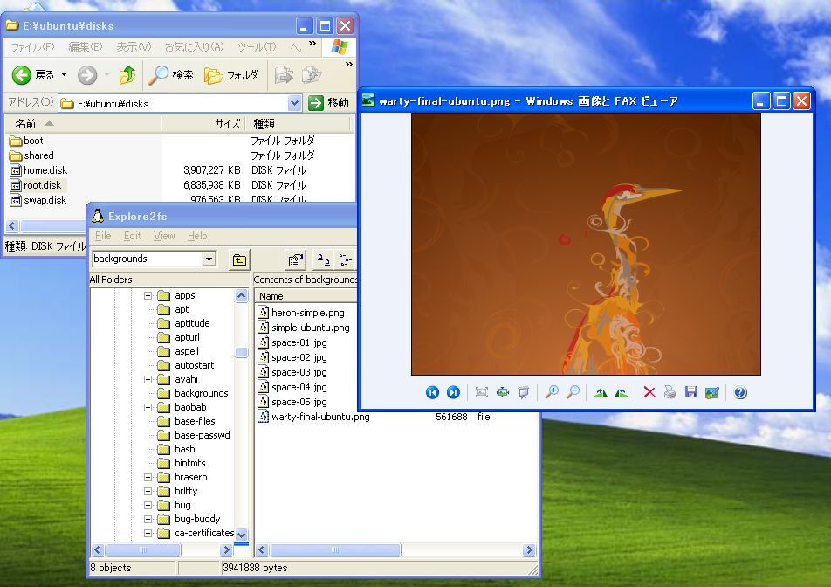Go up one level in Windows Explorer
831x587 pixels.
[x=127, y=75]
